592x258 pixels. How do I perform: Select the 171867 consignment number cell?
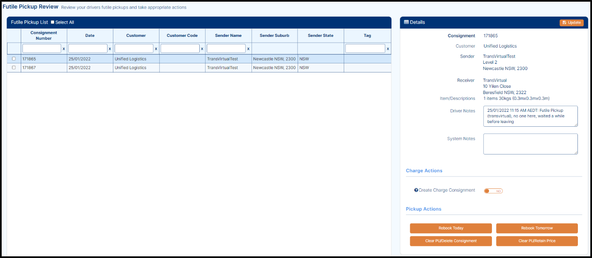click(x=44, y=68)
